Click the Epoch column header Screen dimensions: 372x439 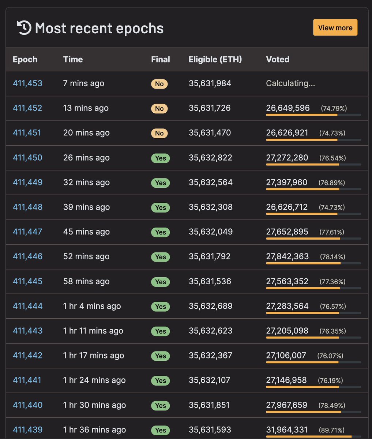click(25, 59)
